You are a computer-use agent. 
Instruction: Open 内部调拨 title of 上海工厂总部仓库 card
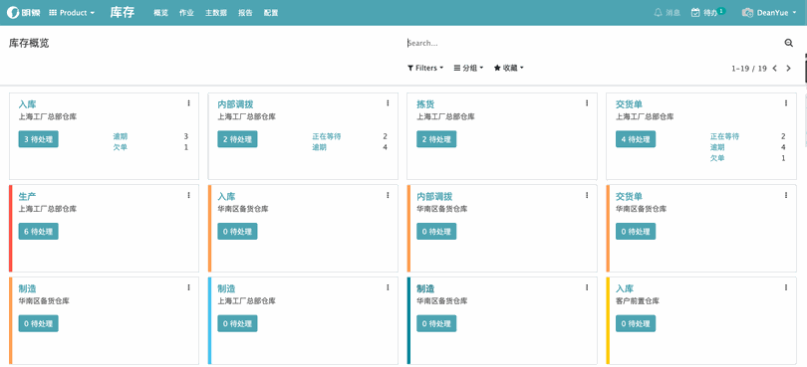pos(235,104)
